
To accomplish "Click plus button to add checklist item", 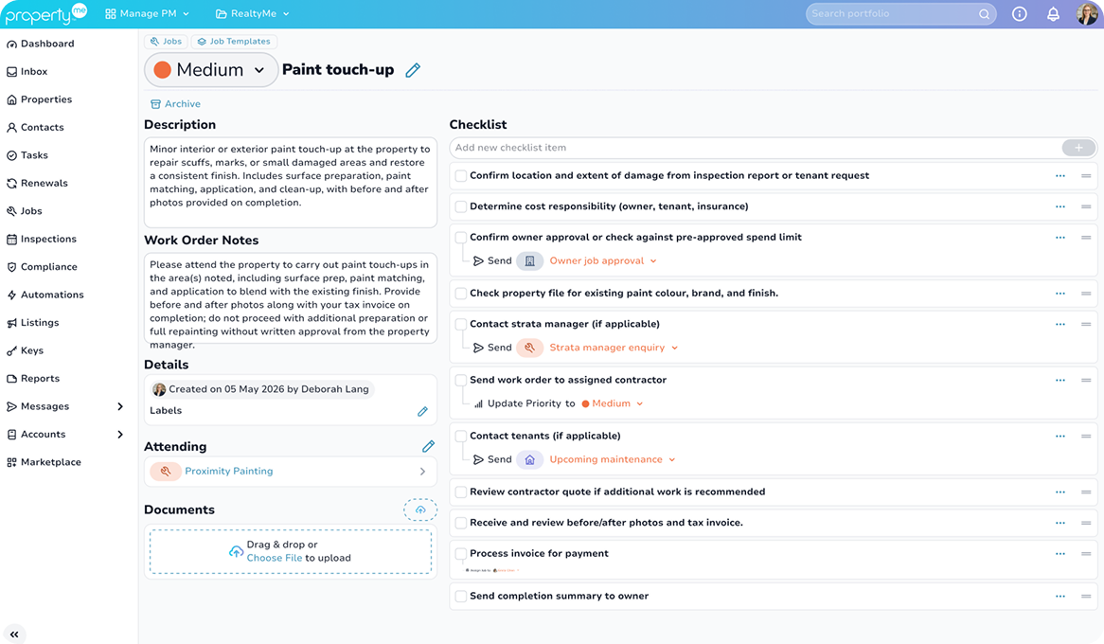I will [1078, 147].
